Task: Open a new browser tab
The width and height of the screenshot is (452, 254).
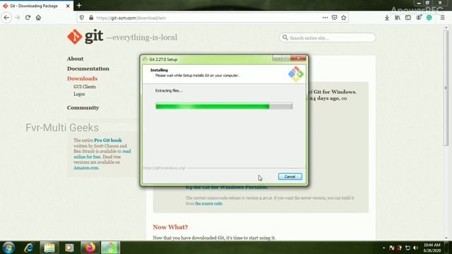Action: pos(79,6)
